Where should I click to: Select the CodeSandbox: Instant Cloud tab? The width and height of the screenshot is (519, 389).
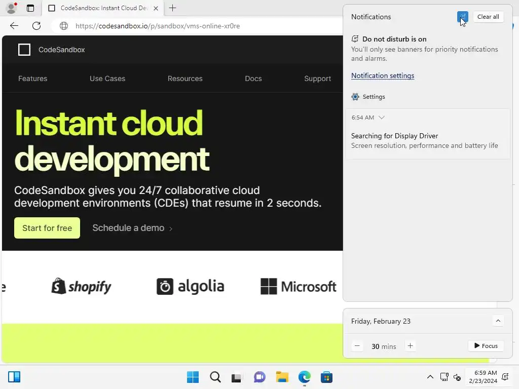102,8
